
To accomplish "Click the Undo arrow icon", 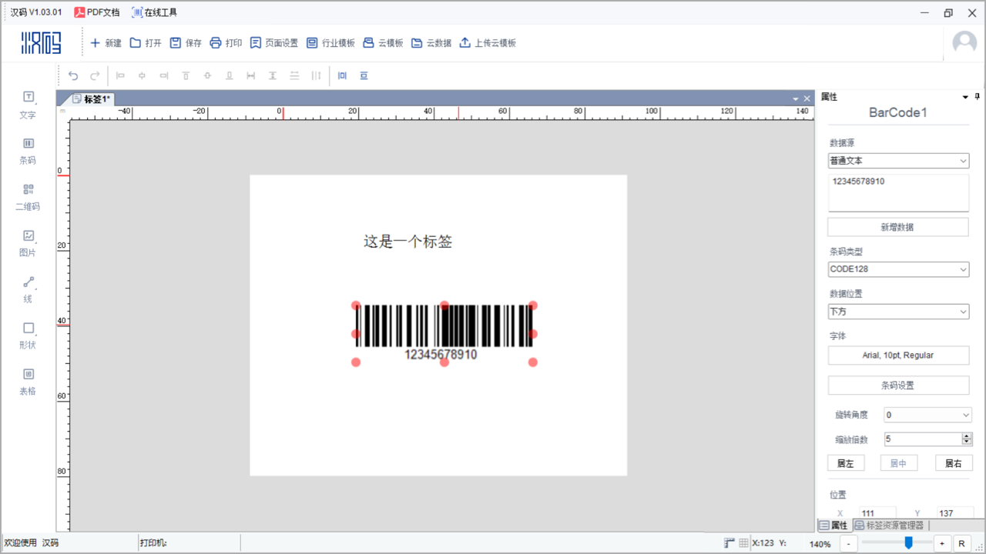I will click(x=73, y=75).
